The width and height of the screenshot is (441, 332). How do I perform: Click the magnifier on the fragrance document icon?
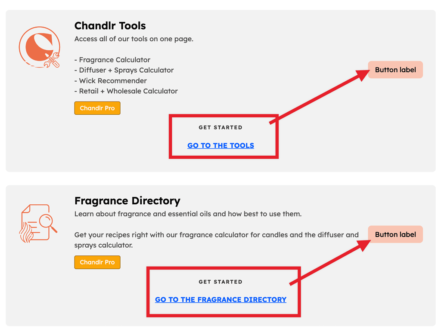pos(46,221)
